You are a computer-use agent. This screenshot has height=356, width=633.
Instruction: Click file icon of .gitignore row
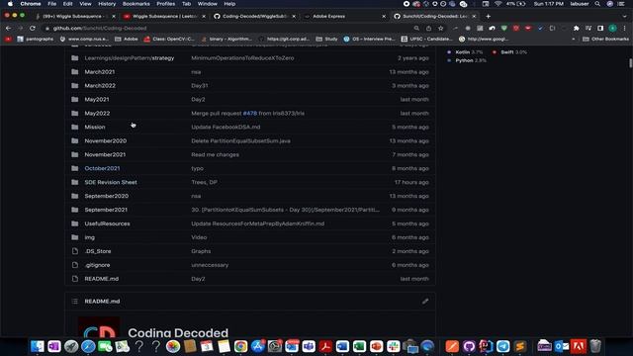(x=75, y=265)
